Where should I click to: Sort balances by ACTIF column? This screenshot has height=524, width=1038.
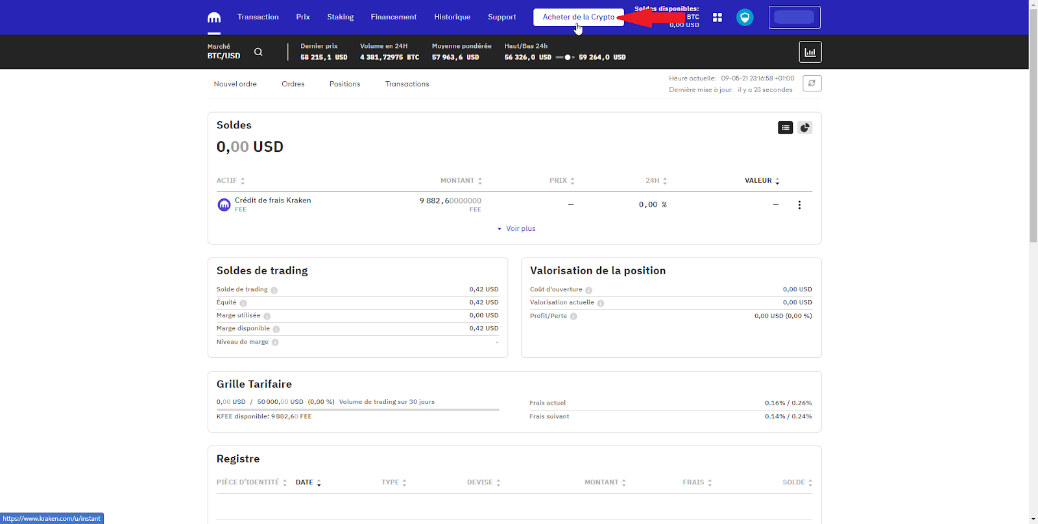[x=230, y=181]
